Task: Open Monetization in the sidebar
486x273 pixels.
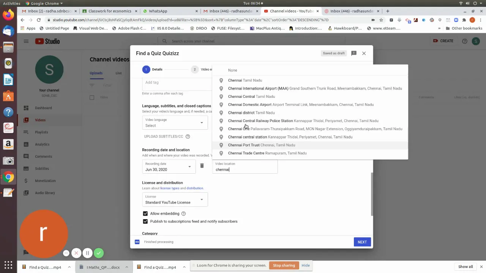Action: [45, 180]
